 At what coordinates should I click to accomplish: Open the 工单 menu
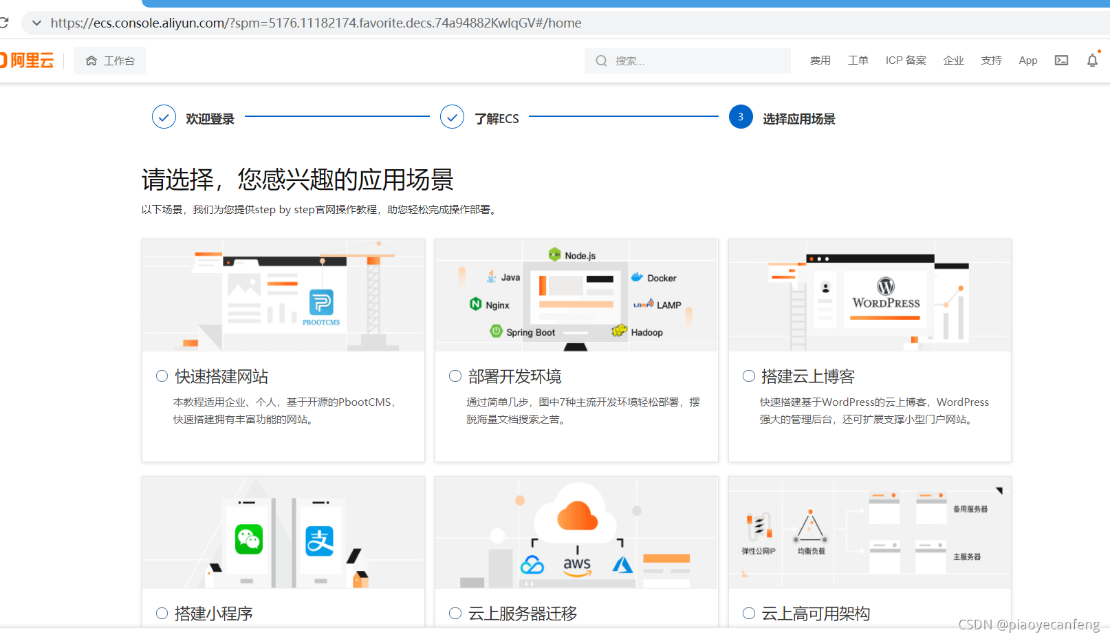pos(858,61)
